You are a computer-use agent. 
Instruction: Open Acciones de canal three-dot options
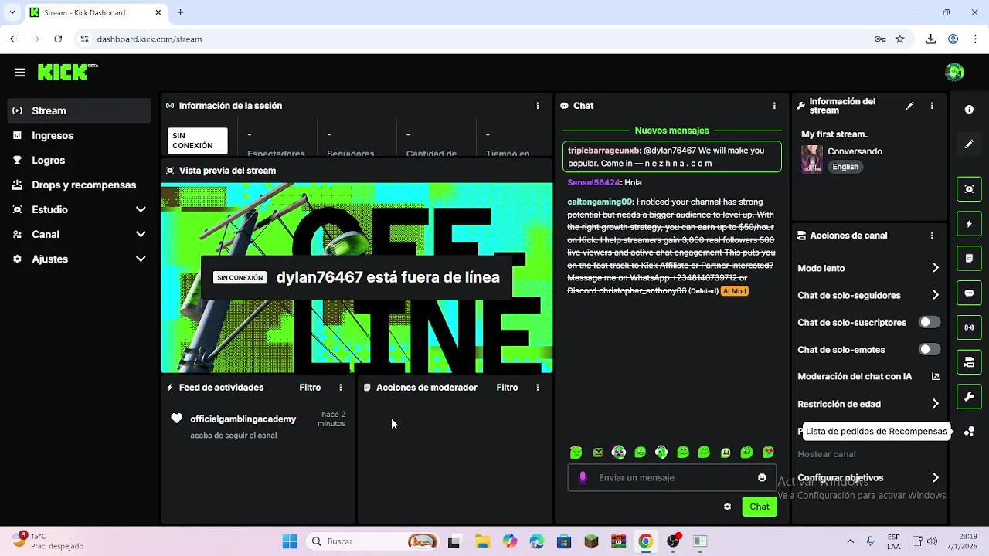(x=932, y=236)
